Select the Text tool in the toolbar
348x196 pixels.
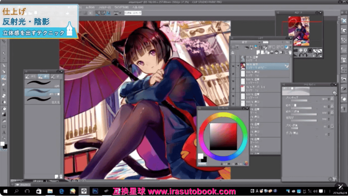(x=4, y=132)
